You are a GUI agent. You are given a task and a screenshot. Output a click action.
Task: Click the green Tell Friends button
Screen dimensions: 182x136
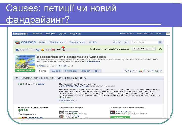tap(120, 118)
